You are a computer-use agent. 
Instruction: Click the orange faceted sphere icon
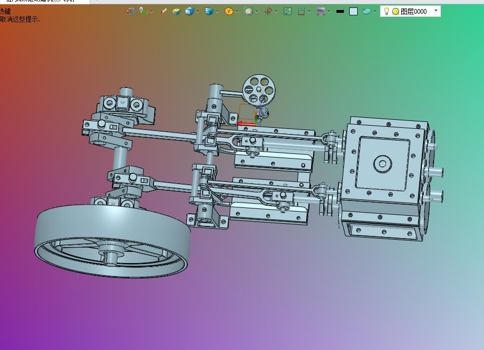(x=229, y=12)
